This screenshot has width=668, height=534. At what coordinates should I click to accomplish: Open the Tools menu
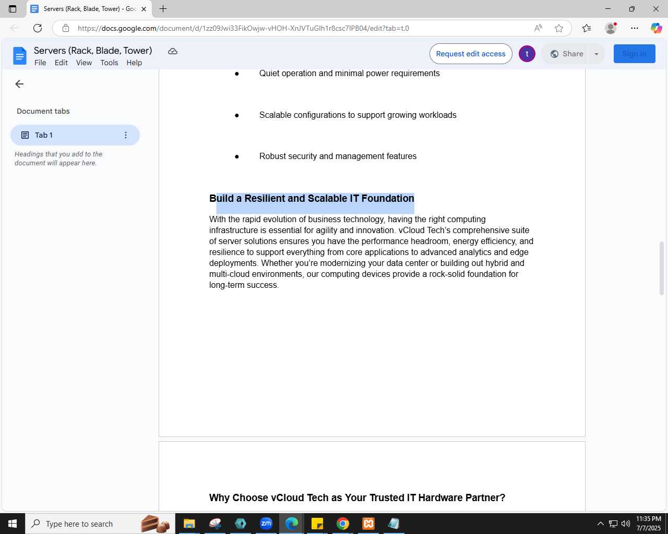tap(109, 63)
